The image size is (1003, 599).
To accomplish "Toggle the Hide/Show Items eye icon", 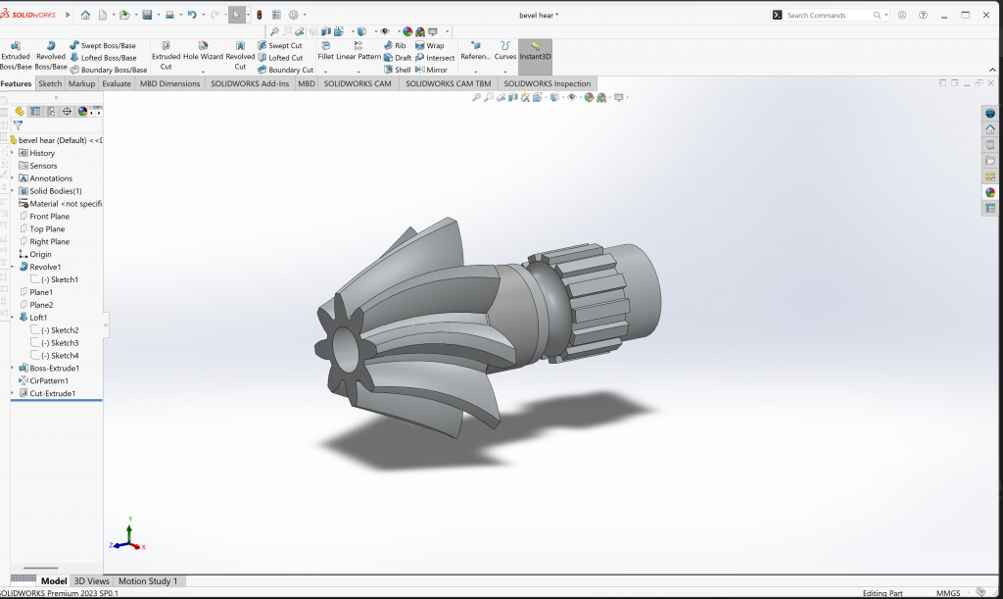I will (x=573, y=98).
